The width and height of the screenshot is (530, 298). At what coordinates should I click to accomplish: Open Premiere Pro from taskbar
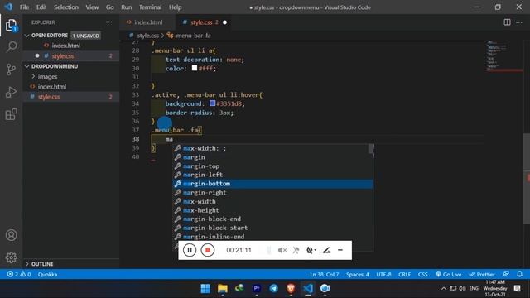[x=257, y=289]
